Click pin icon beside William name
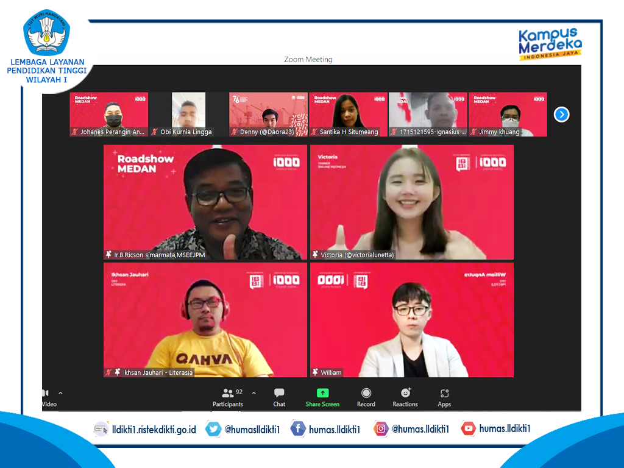The width and height of the screenshot is (624, 468). tap(315, 372)
